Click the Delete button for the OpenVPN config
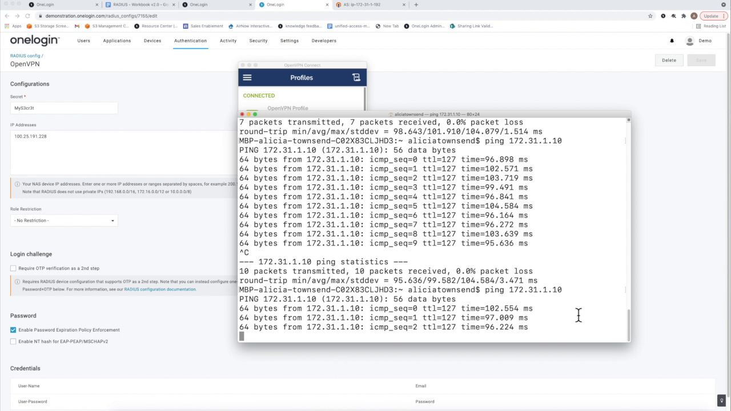Image resolution: width=731 pixels, height=411 pixels. pyautogui.click(x=669, y=60)
